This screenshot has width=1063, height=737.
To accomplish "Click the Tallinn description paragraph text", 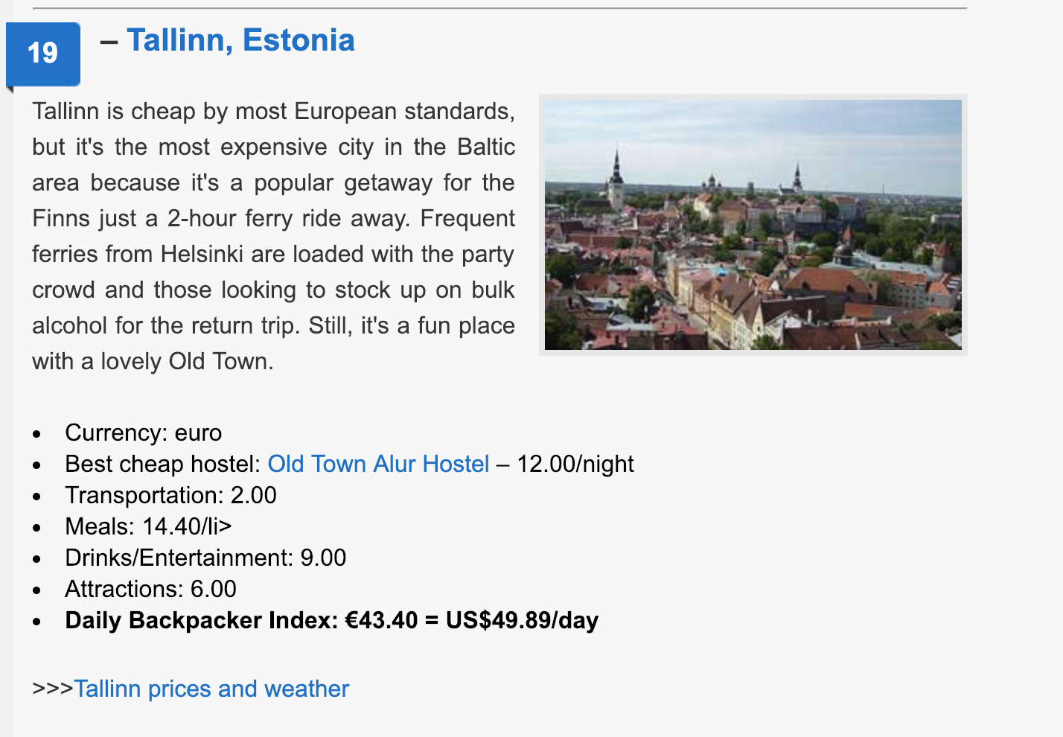I will (273, 236).
